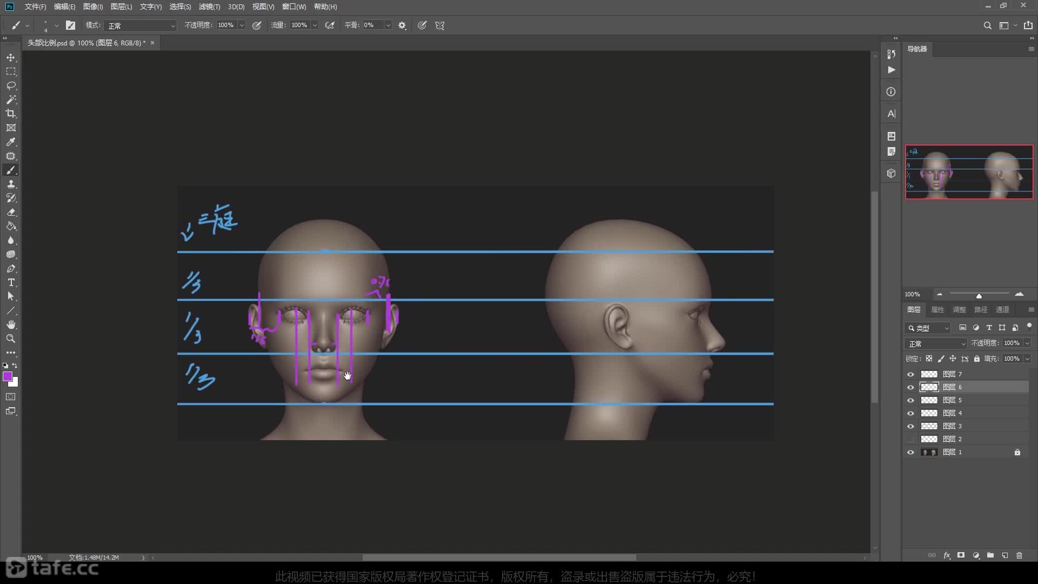Enable airbrush build-up icon
Image resolution: width=1038 pixels, height=584 pixels.
[330, 25]
